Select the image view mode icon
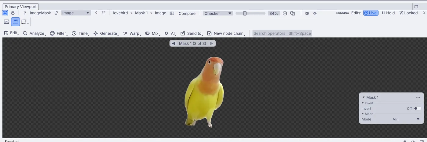 pyautogui.click(x=6, y=22)
